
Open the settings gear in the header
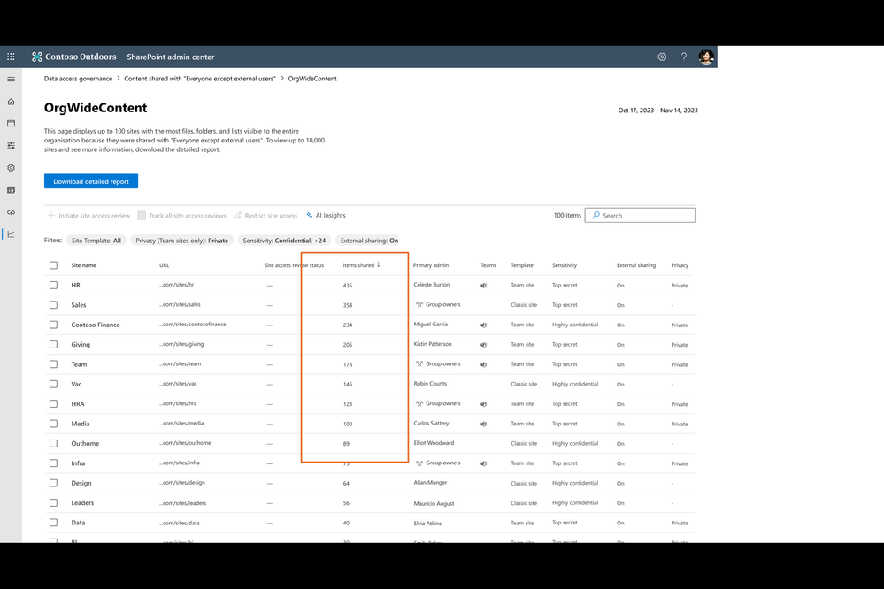point(662,57)
